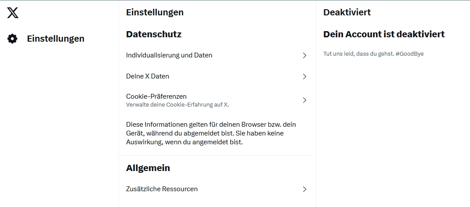
Task: Click chevron icon next to Zusätzliche Ressourcen
Action: pos(304,189)
